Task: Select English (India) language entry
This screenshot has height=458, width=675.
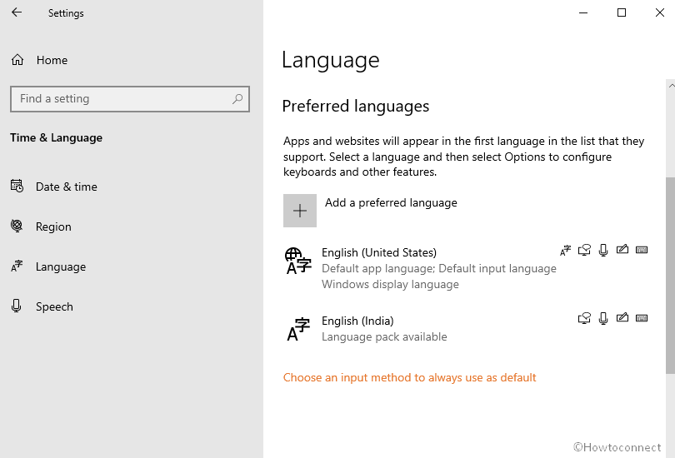Action: [467, 329]
